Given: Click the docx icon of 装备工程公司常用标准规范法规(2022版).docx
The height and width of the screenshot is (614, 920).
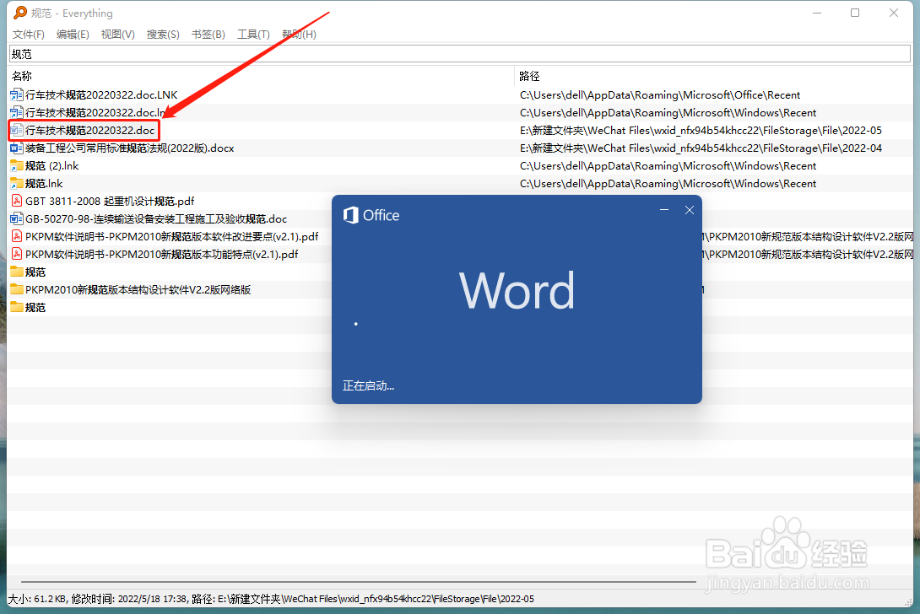Looking at the screenshot, I should tap(16, 148).
